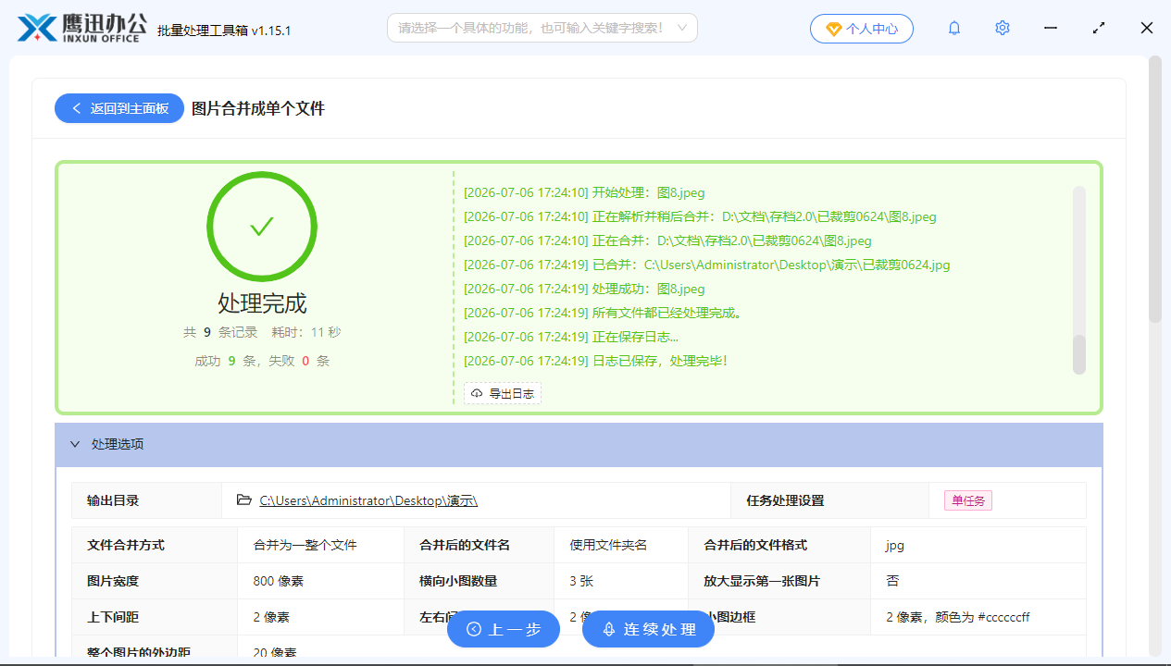
Task: Select log line 正在保存日志
Action: pos(571,338)
